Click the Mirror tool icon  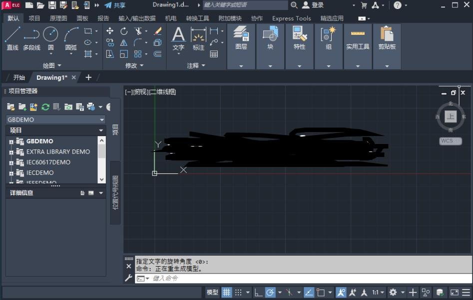[x=124, y=42]
